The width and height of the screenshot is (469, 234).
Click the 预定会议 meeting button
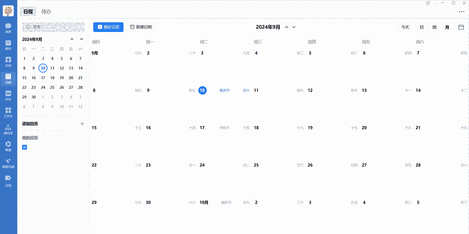tap(108, 27)
